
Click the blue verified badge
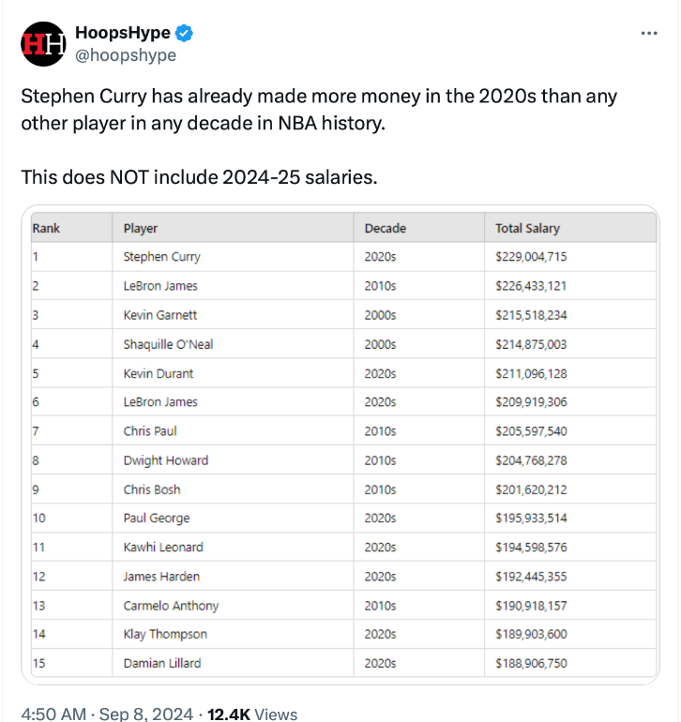(185, 34)
